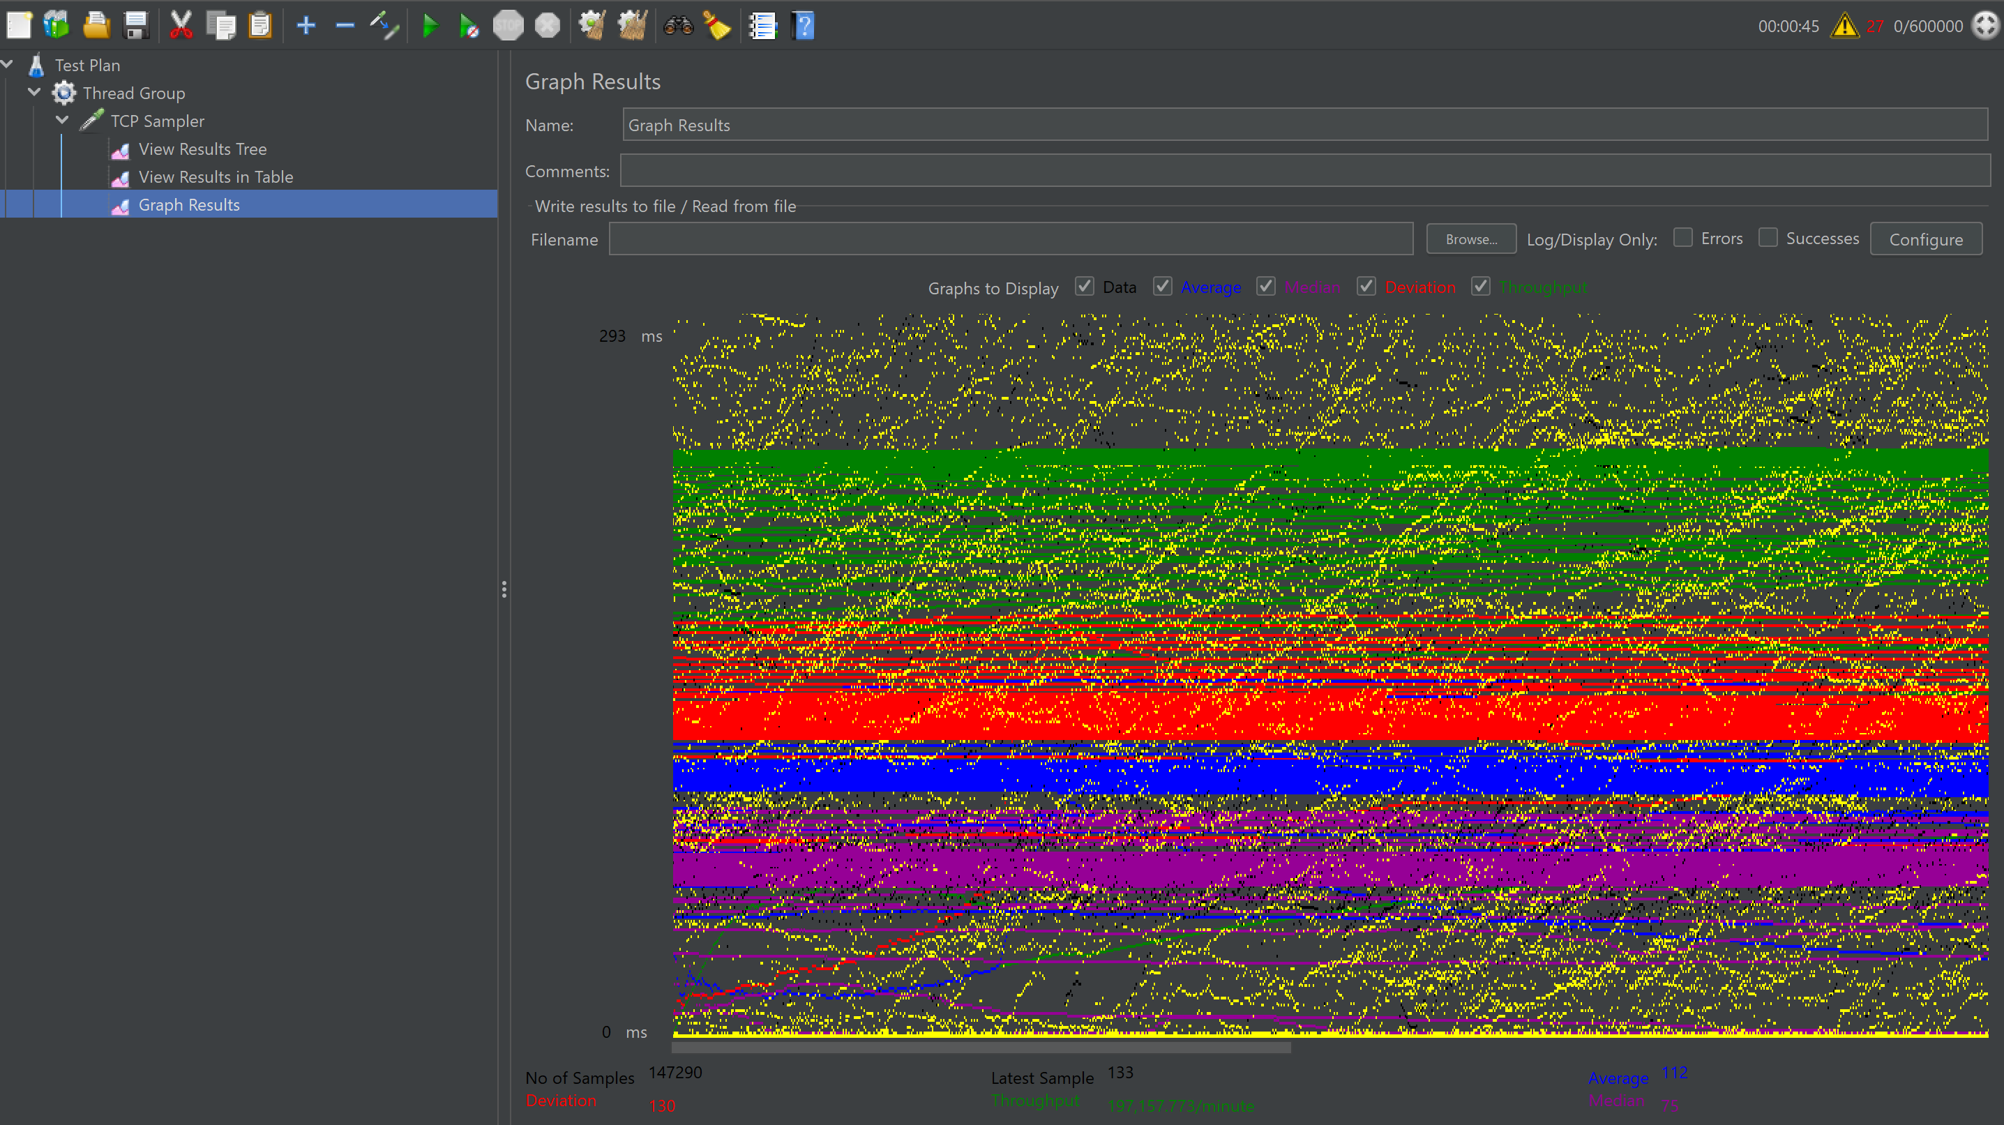Collapse the Test Plan tree node
This screenshot has width=2004, height=1125.
(x=8, y=65)
